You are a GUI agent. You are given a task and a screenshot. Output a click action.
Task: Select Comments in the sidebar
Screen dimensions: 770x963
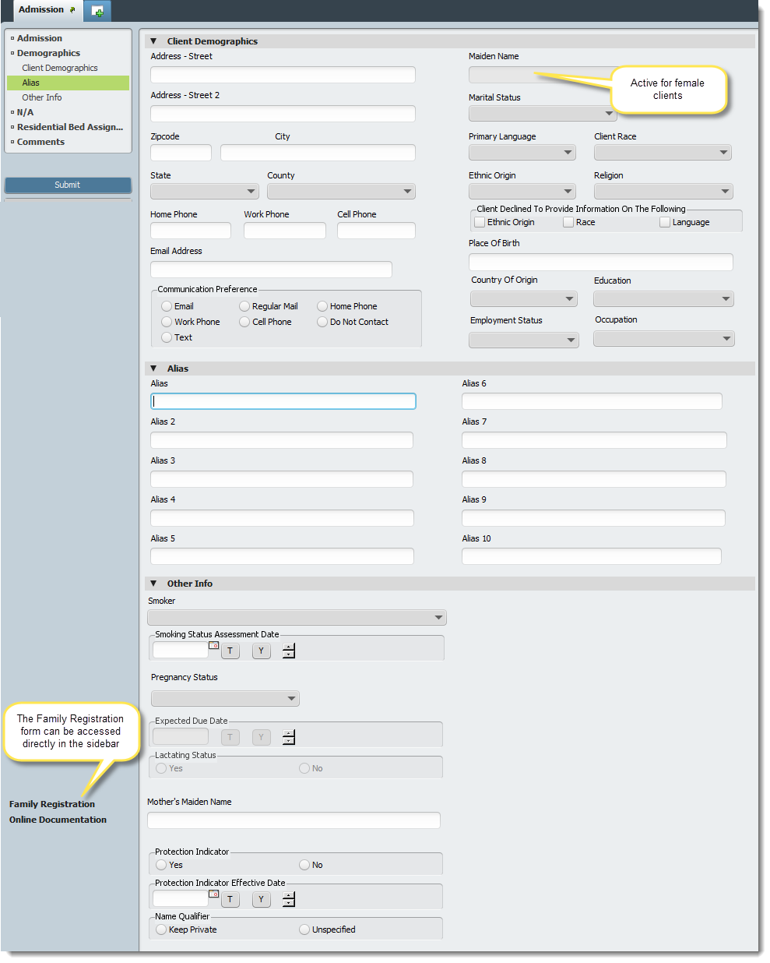(40, 142)
